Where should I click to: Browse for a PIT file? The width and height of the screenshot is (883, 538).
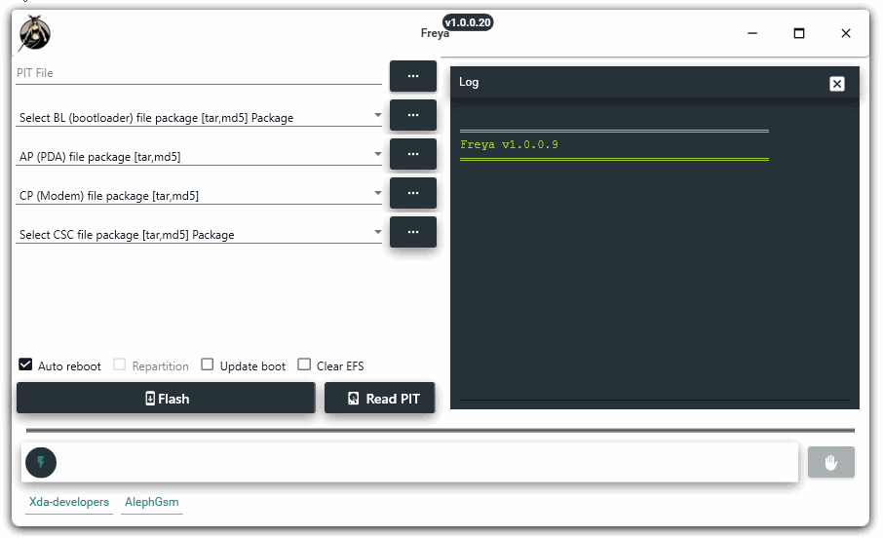click(413, 75)
